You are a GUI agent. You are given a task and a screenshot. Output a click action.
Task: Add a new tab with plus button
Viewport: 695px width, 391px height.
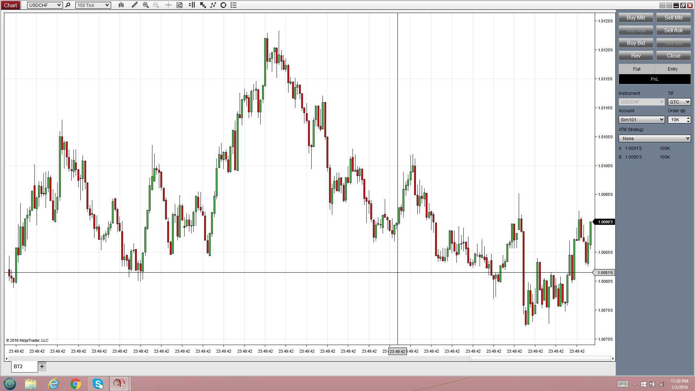pos(42,366)
